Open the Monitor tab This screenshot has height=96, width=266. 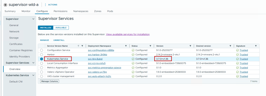[26, 11]
